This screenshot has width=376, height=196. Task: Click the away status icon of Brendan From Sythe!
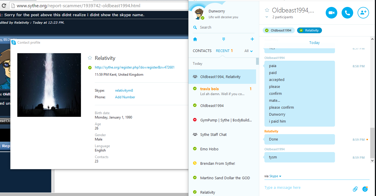(195, 163)
